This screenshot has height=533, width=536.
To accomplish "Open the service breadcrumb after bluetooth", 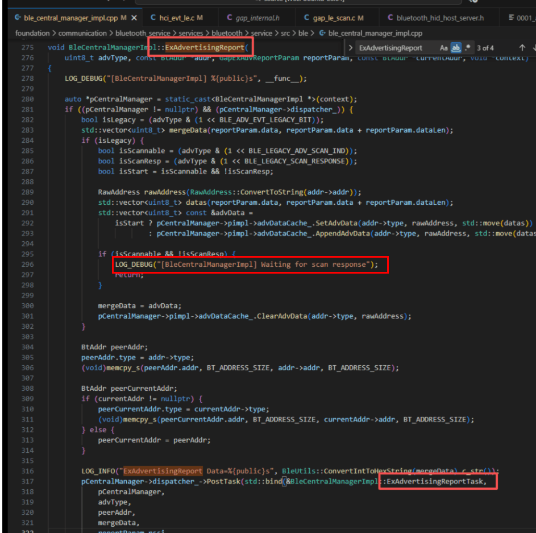I will click(x=261, y=33).
